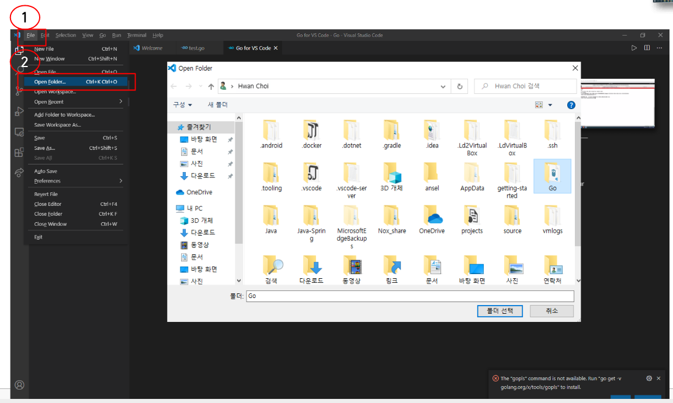Click the Change view icon
This screenshot has width=673, height=403.
point(539,105)
